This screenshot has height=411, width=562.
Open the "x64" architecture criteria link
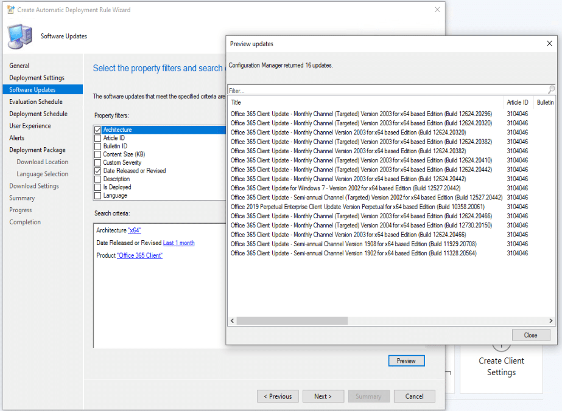[x=135, y=230]
